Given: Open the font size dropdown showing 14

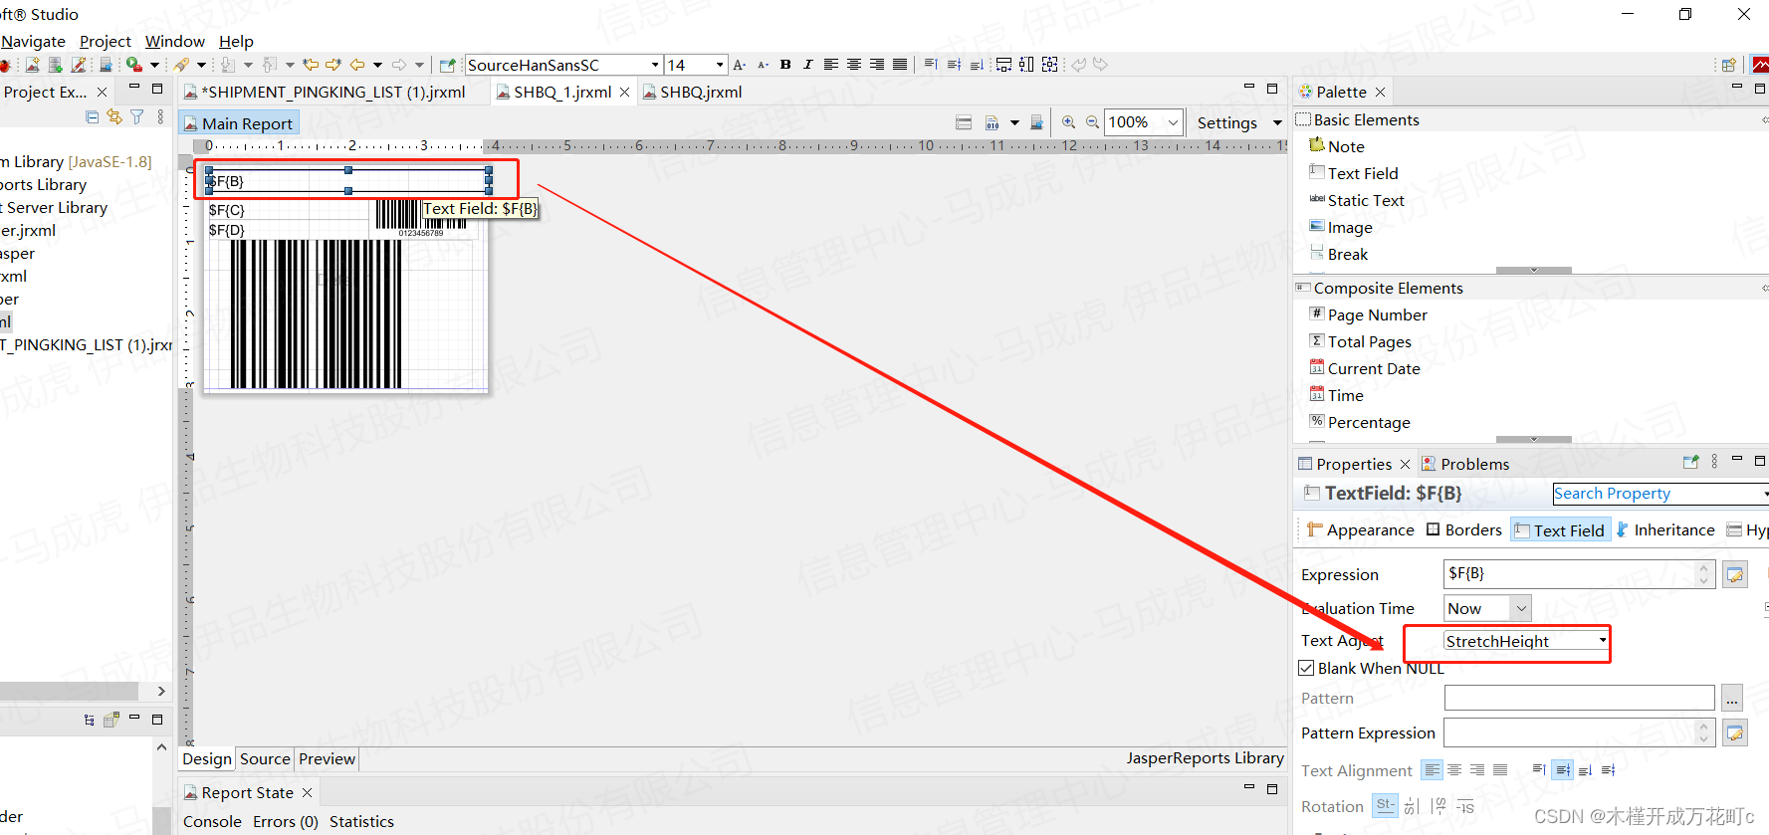Looking at the screenshot, I should click(720, 65).
